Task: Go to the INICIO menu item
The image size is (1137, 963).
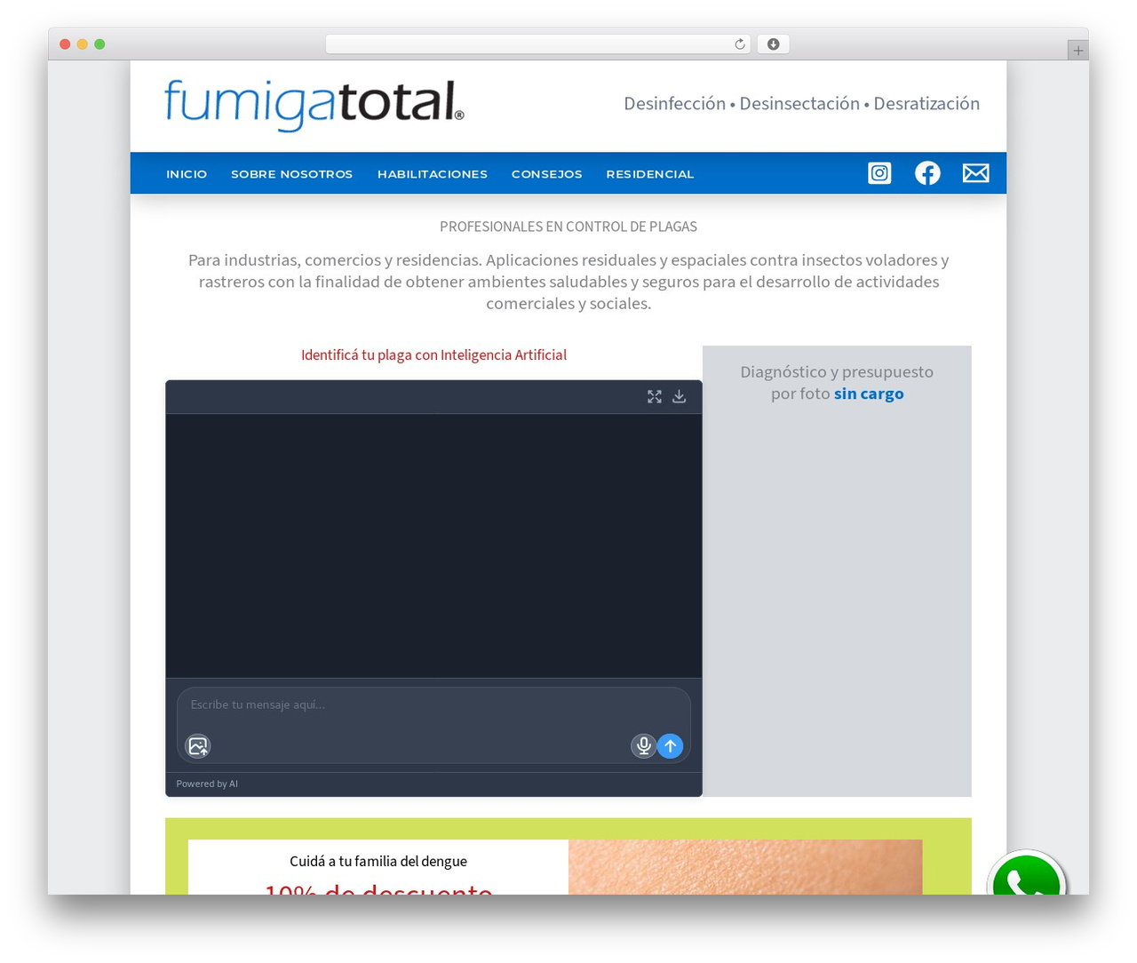Action: (x=187, y=174)
